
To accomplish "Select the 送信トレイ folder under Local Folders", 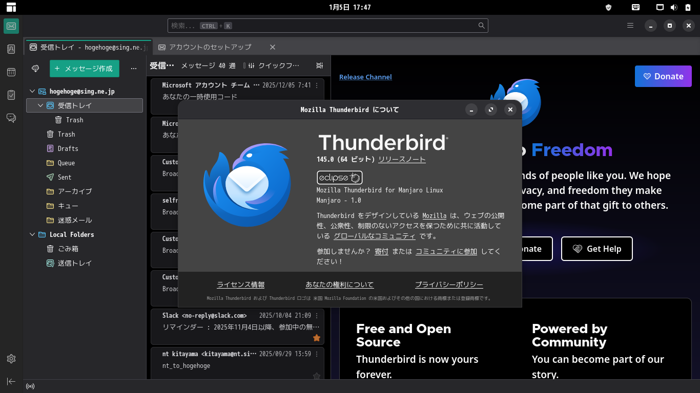I will pyautogui.click(x=85, y=263).
